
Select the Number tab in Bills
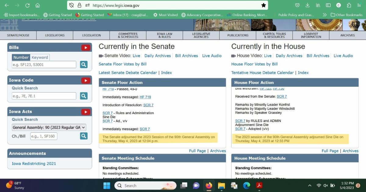click(x=21, y=57)
